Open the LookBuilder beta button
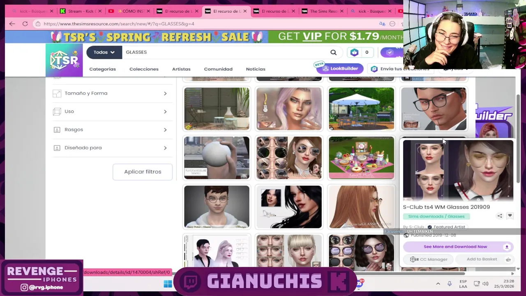Screen dimensions: 526x296 [x=339, y=69]
